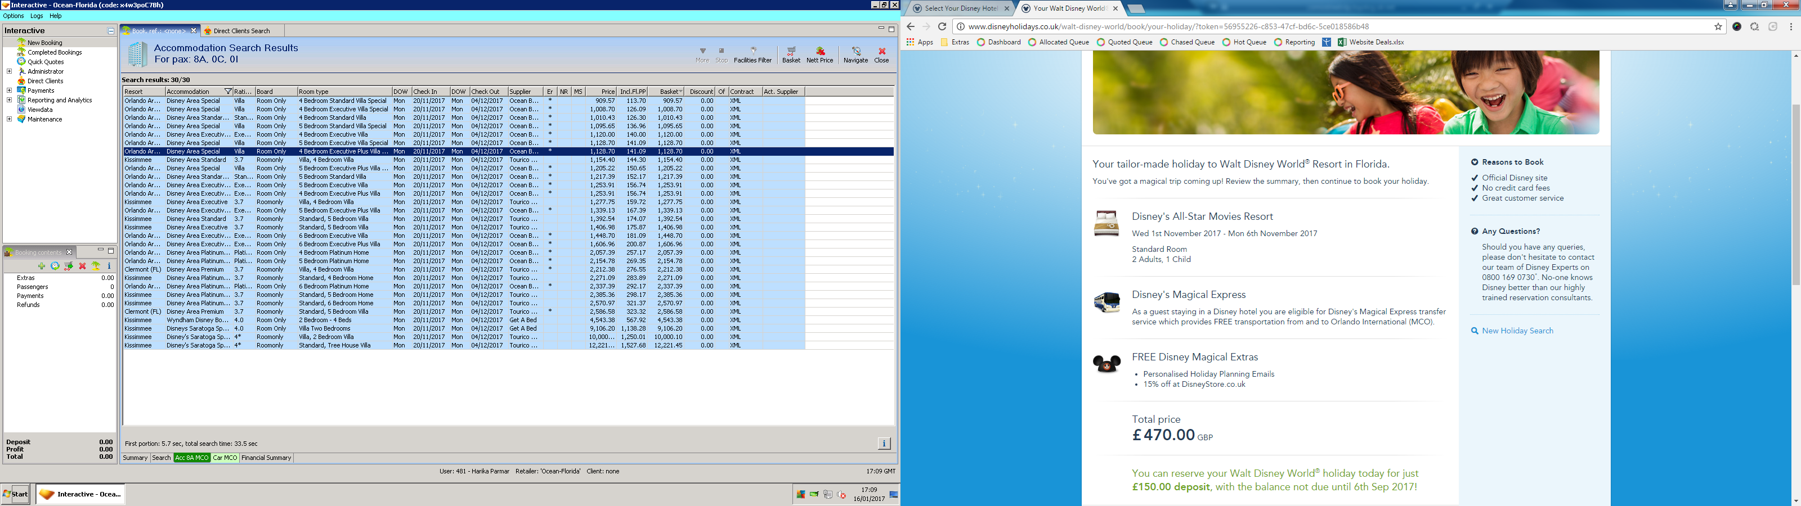
Task: Open the Help menu
Action: click(x=55, y=15)
